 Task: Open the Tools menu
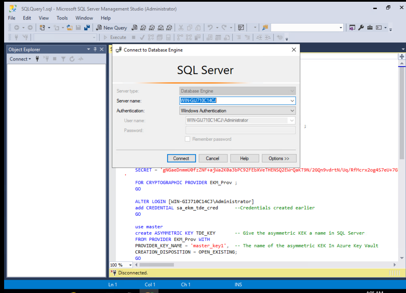[62, 18]
